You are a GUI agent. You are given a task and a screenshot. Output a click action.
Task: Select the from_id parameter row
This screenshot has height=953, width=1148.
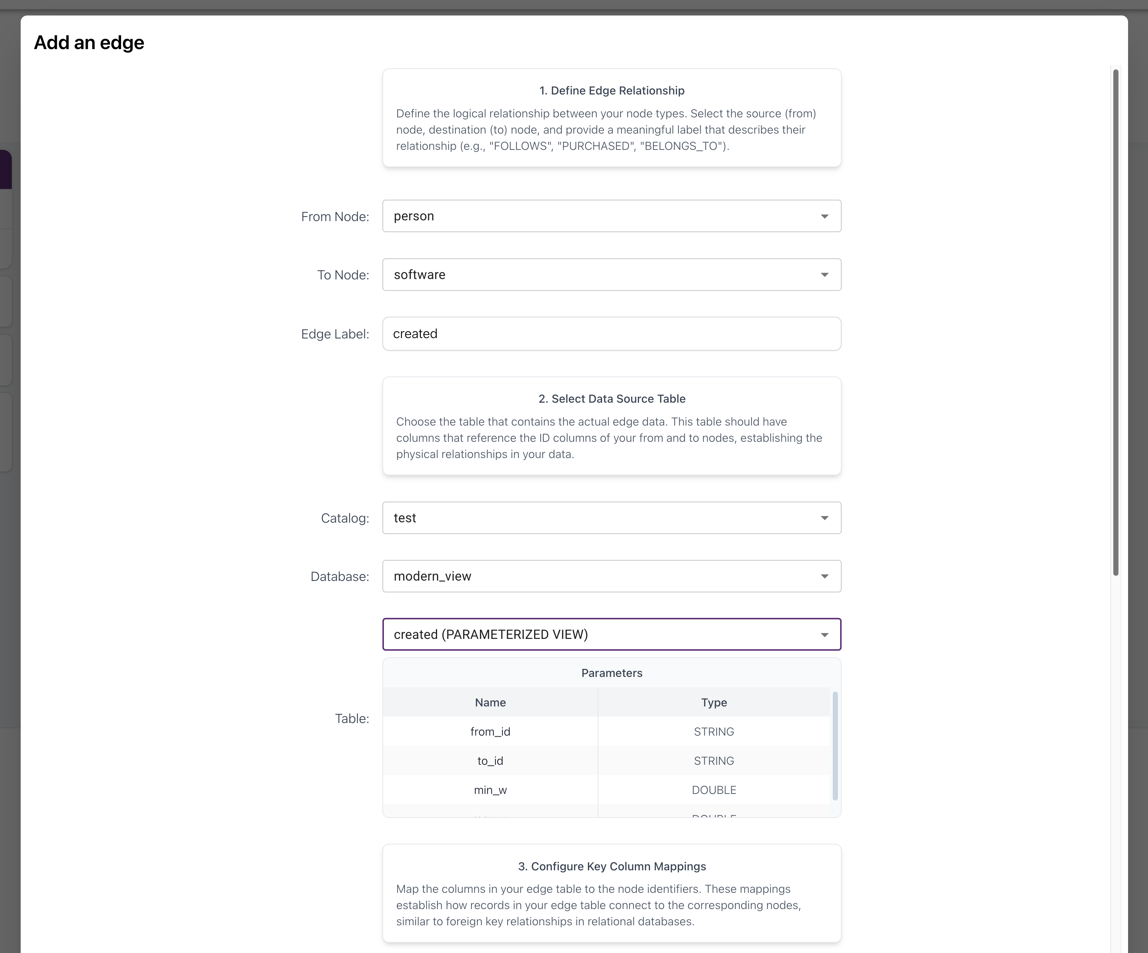(490, 731)
